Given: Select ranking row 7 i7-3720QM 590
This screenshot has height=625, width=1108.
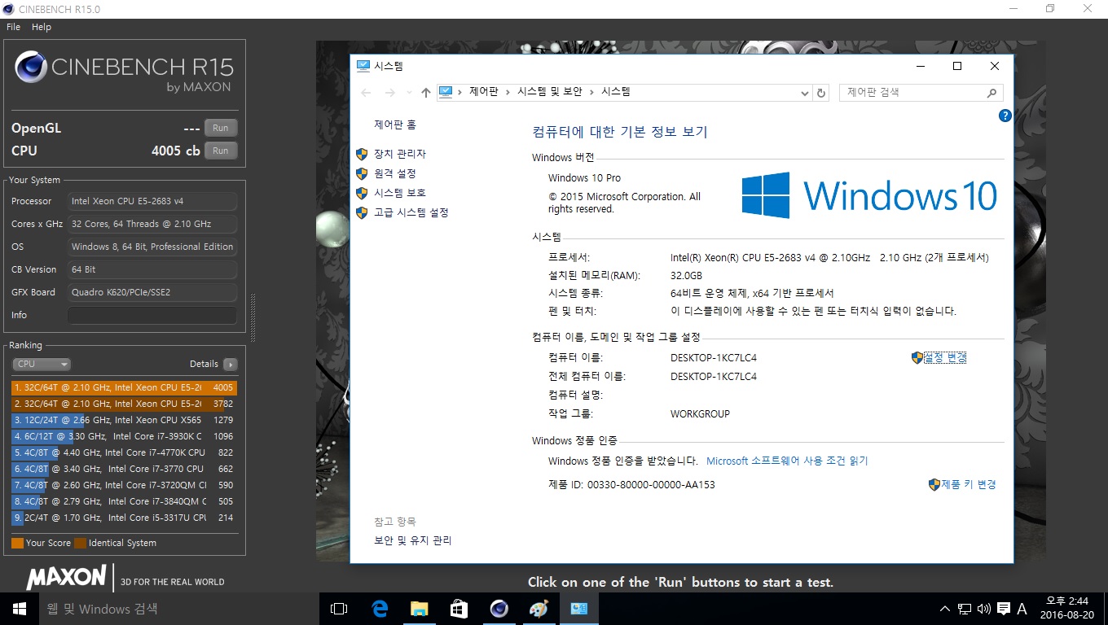Looking at the screenshot, I should coord(123,485).
